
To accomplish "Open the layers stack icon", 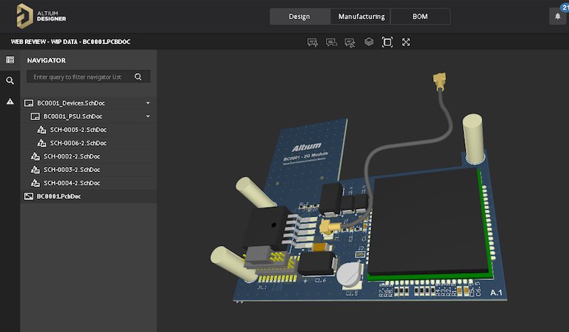I will point(368,42).
